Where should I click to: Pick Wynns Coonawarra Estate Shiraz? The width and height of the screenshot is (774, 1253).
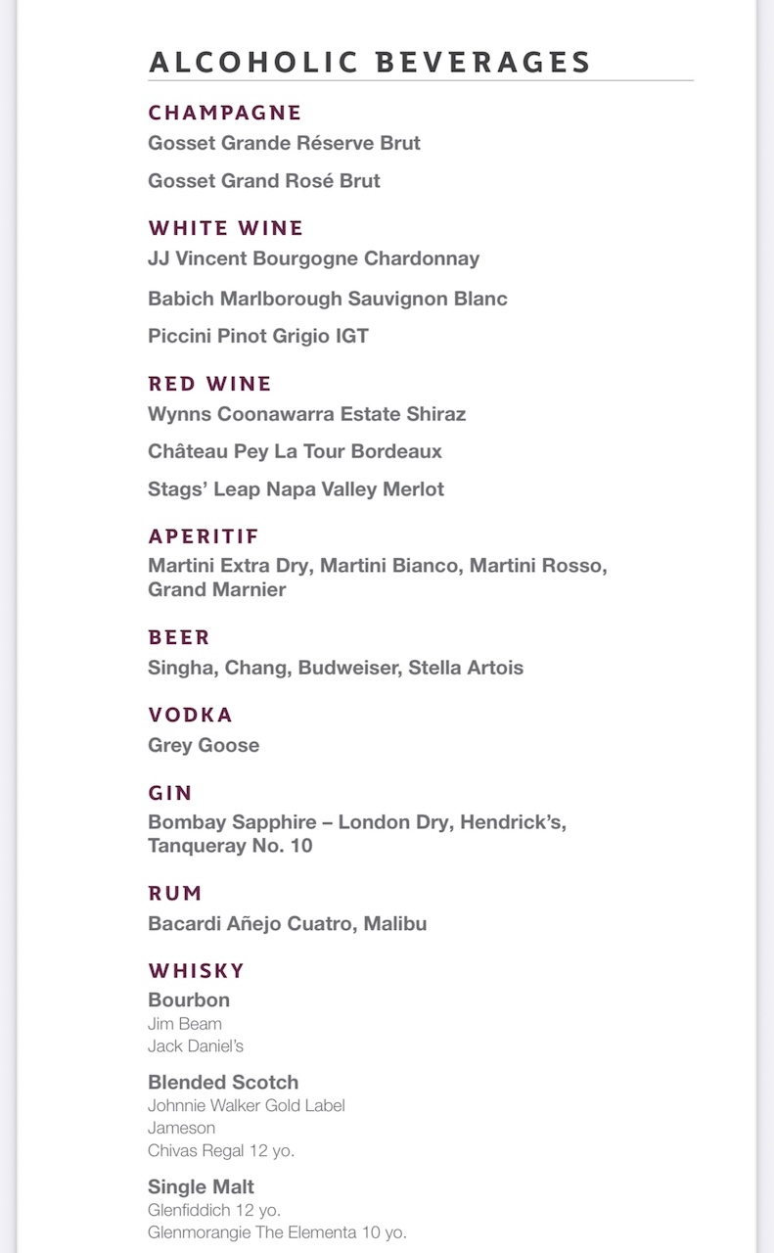point(307,414)
